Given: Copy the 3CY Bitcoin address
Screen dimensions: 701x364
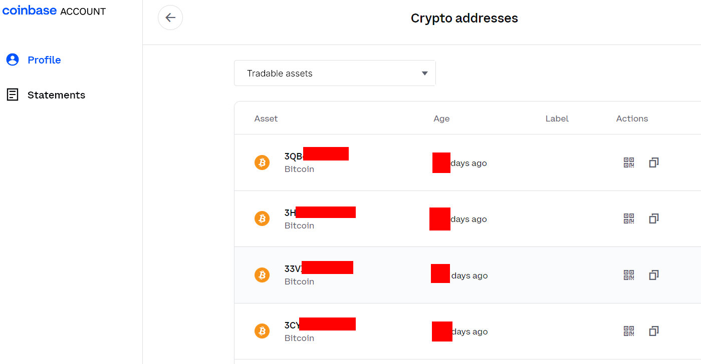Looking at the screenshot, I should [x=653, y=330].
